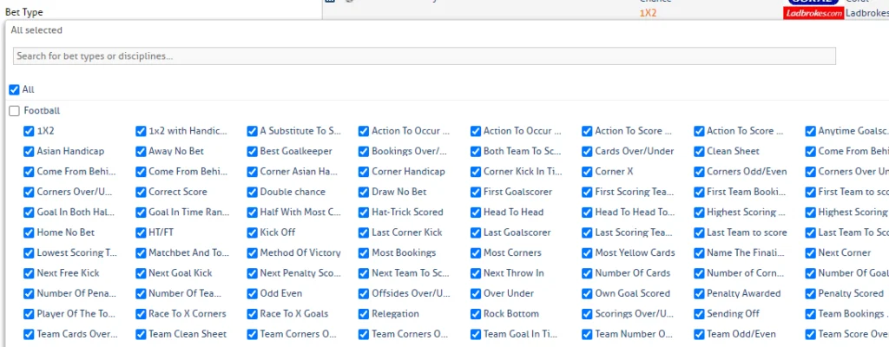Disable the Clean Sheet checkbox

[x=700, y=151]
